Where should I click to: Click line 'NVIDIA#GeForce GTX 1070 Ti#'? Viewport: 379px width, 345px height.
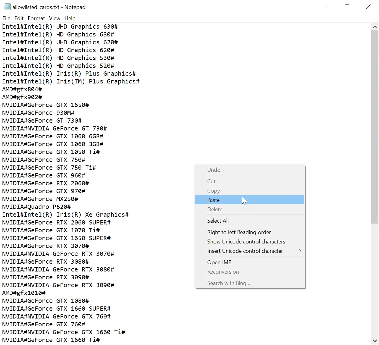(x=51, y=230)
